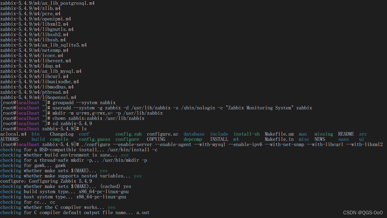Click the src directory entry
Viewport: 387px width, 218px height.
pyautogui.click(x=363, y=134)
